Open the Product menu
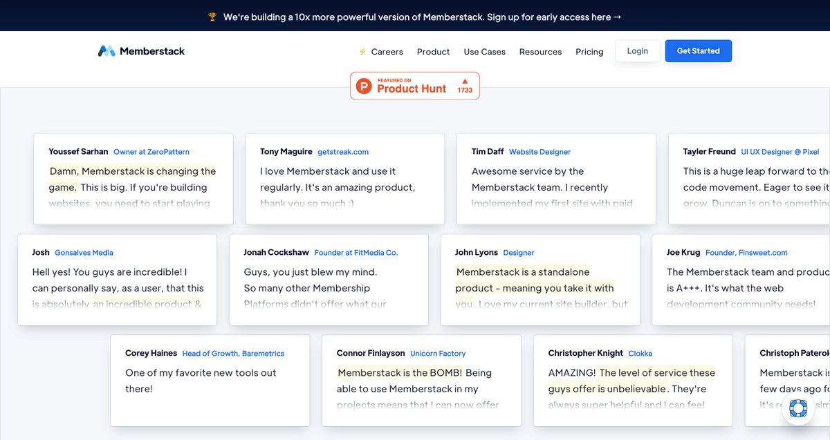 433,52
